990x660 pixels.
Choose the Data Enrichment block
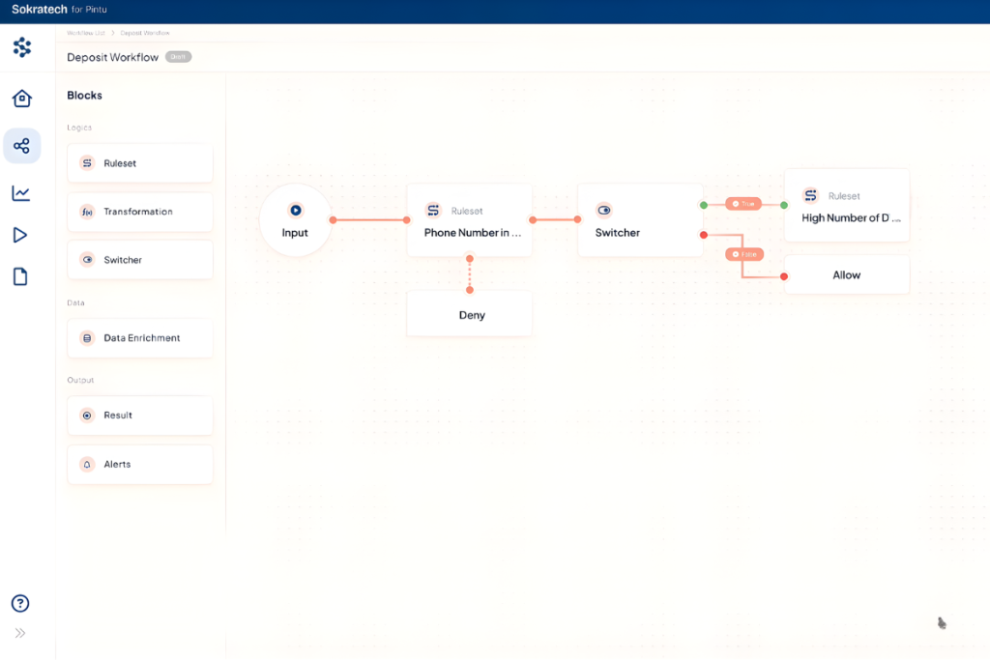[x=140, y=338]
